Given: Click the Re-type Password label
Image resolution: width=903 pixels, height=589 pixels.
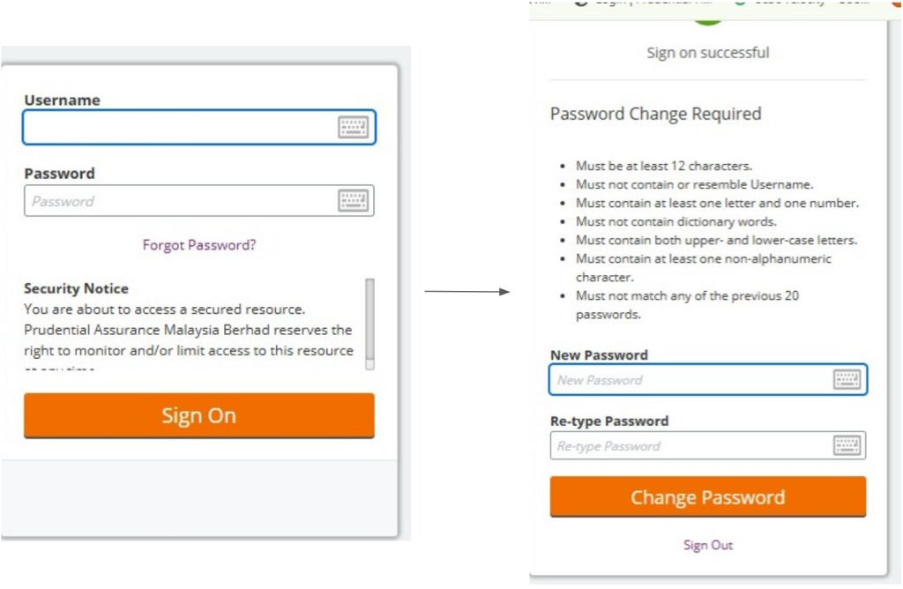Looking at the screenshot, I should (x=609, y=421).
